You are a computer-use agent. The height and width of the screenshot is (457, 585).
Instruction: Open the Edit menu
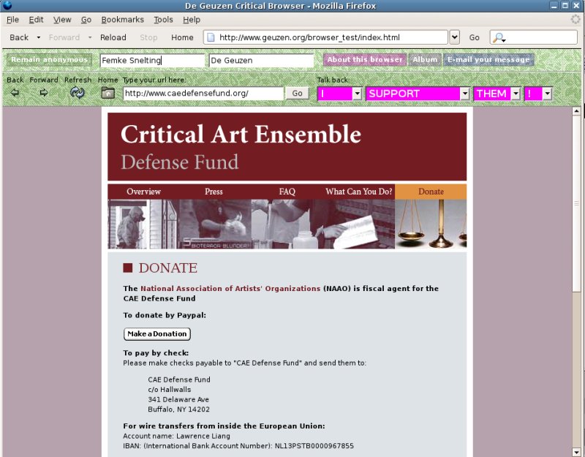[36, 20]
